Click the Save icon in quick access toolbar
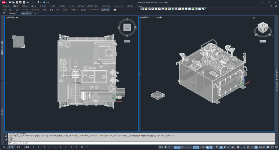Screen dimensions: 279x150 [x=17, y=2]
